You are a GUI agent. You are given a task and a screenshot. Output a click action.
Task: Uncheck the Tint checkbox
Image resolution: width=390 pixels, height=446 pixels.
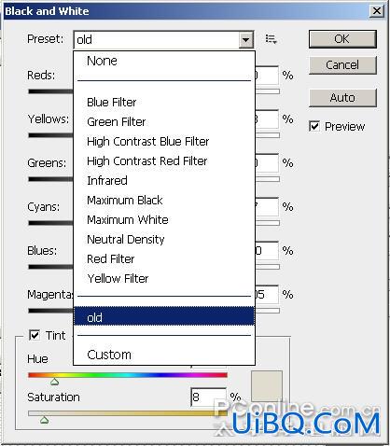[x=35, y=335]
